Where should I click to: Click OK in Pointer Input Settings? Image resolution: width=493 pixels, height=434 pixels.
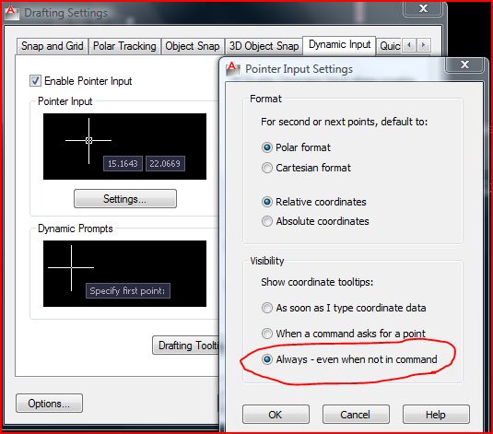[x=276, y=414]
